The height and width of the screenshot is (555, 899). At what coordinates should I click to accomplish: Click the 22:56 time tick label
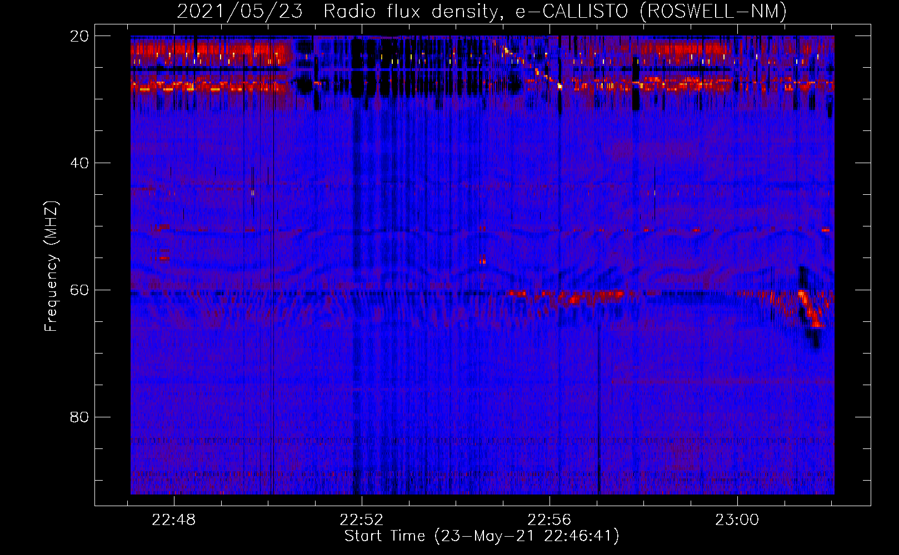[x=550, y=520]
